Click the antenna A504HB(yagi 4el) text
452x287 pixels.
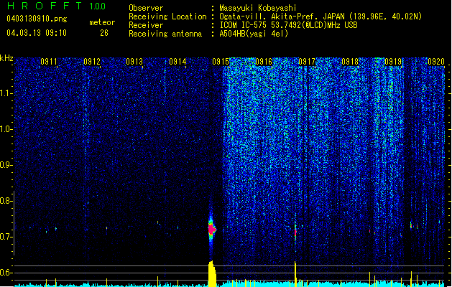[x=254, y=34]
